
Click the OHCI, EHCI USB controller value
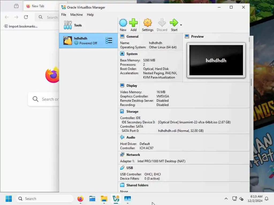(153, 174)
